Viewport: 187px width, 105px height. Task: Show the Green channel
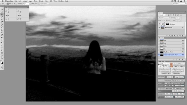(x=159, y=46)
